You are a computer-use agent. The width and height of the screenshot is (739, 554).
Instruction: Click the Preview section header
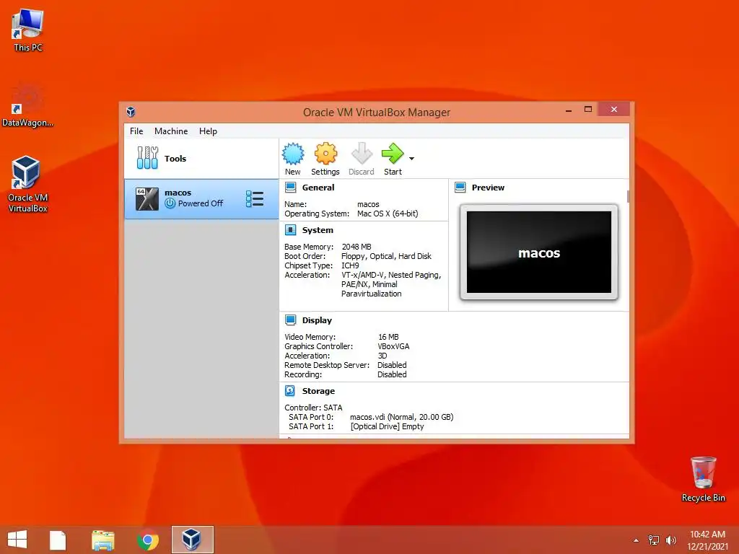coord(488,188)
